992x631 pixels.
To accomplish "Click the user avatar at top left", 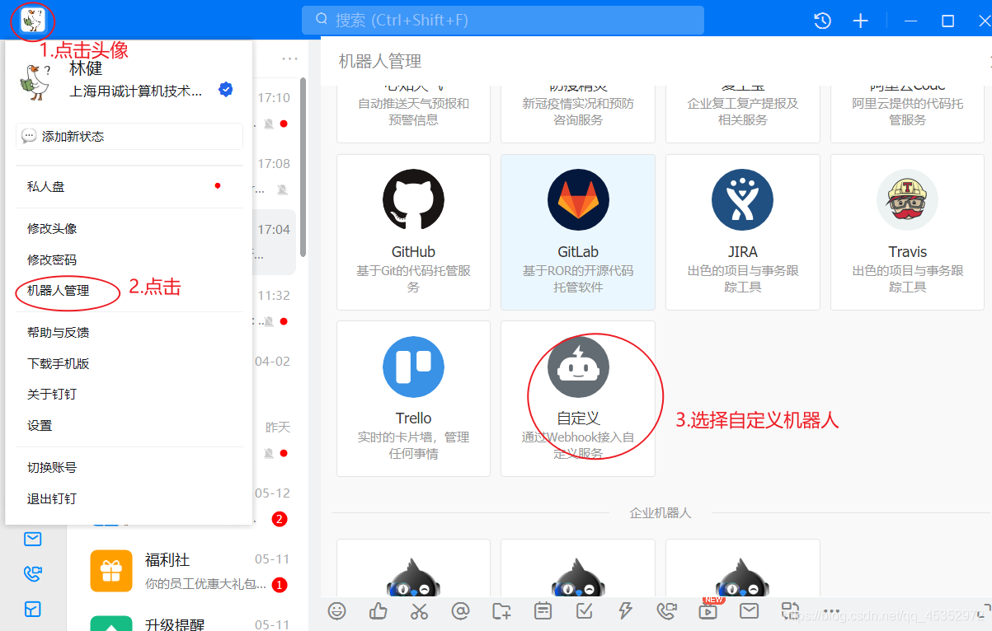I will [33, 21].
